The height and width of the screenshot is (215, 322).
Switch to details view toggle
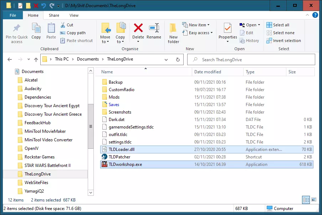click(x=306, y=199)
